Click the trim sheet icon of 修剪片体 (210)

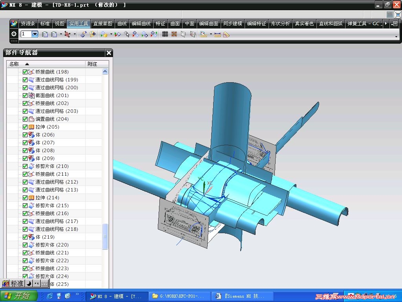tap(31, 166)
